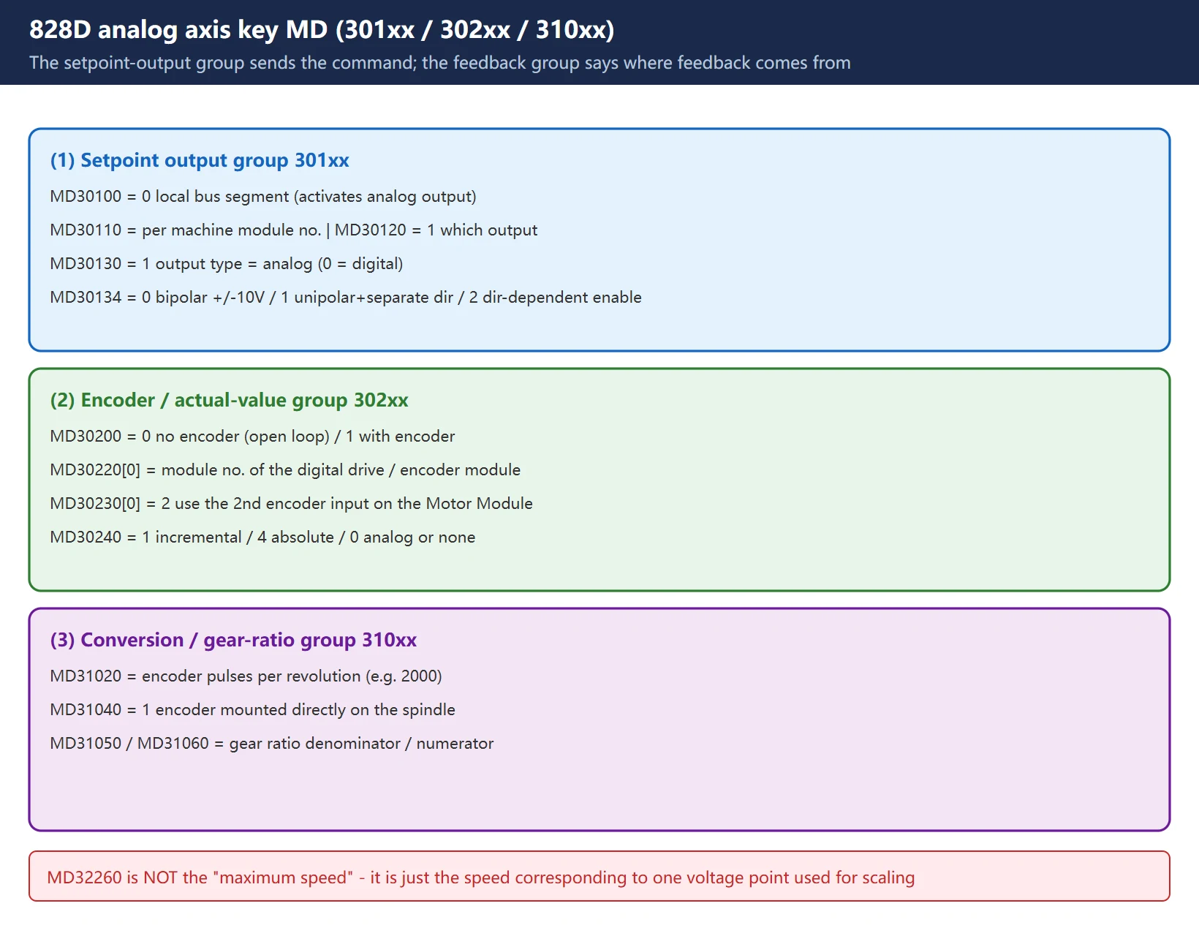This screenshot has width=1199, height=936.
Task: Click heading '(3) Conversion / gear-ratio group 310xx'
Action: click(x=233, y=640)
